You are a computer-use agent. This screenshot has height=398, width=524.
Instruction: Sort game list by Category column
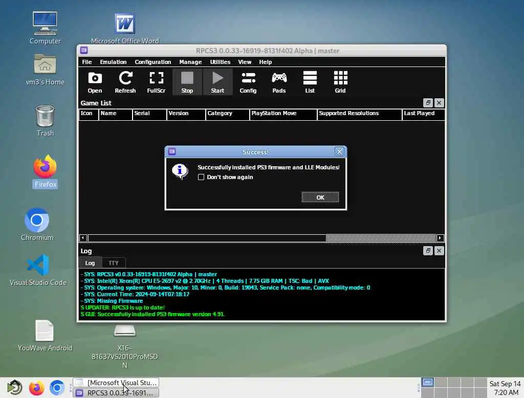pyautogui.click(x=228, y=114)
